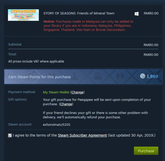165x161 pixels.
Task: Click the game title Friends of Mineral Town
Action: click(79, 13)
